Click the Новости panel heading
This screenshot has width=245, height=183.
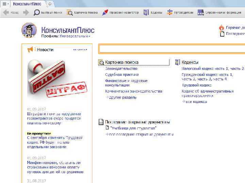(x=45, y=49)
